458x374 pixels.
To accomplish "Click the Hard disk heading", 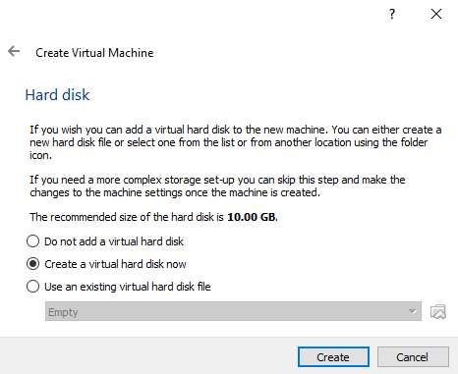I will click(57, 95).
